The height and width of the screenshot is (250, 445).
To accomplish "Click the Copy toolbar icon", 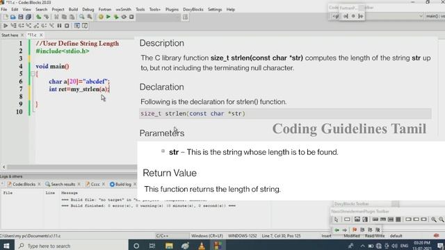I will (x=64, y=17).
